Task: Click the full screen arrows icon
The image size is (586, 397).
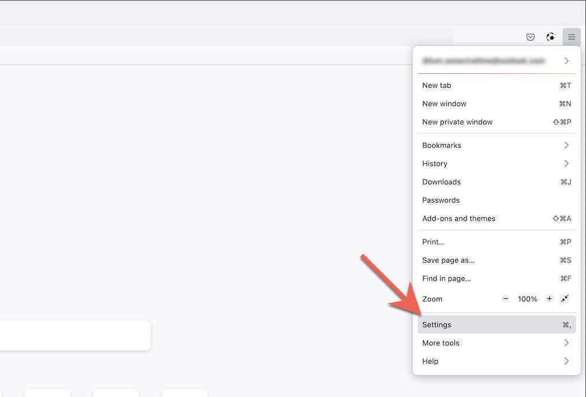Action: [x=564, y=299]
